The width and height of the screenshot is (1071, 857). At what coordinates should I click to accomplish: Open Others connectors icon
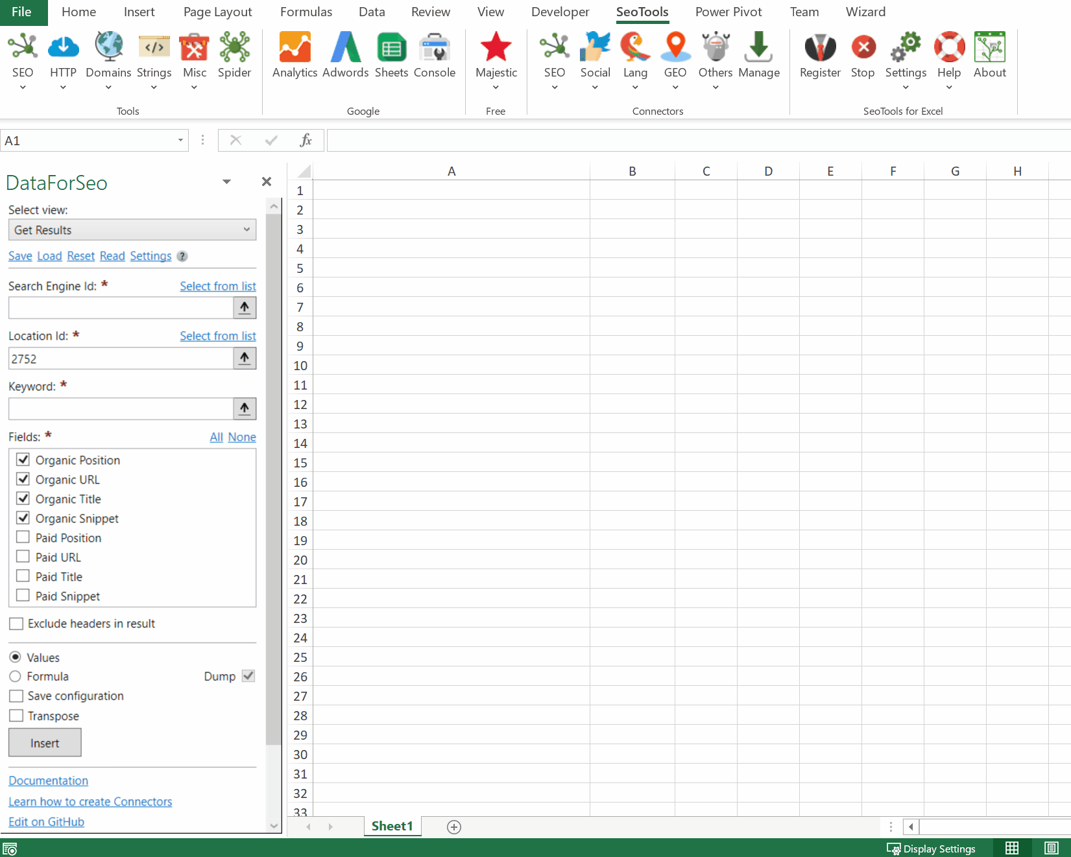[716, 47]
